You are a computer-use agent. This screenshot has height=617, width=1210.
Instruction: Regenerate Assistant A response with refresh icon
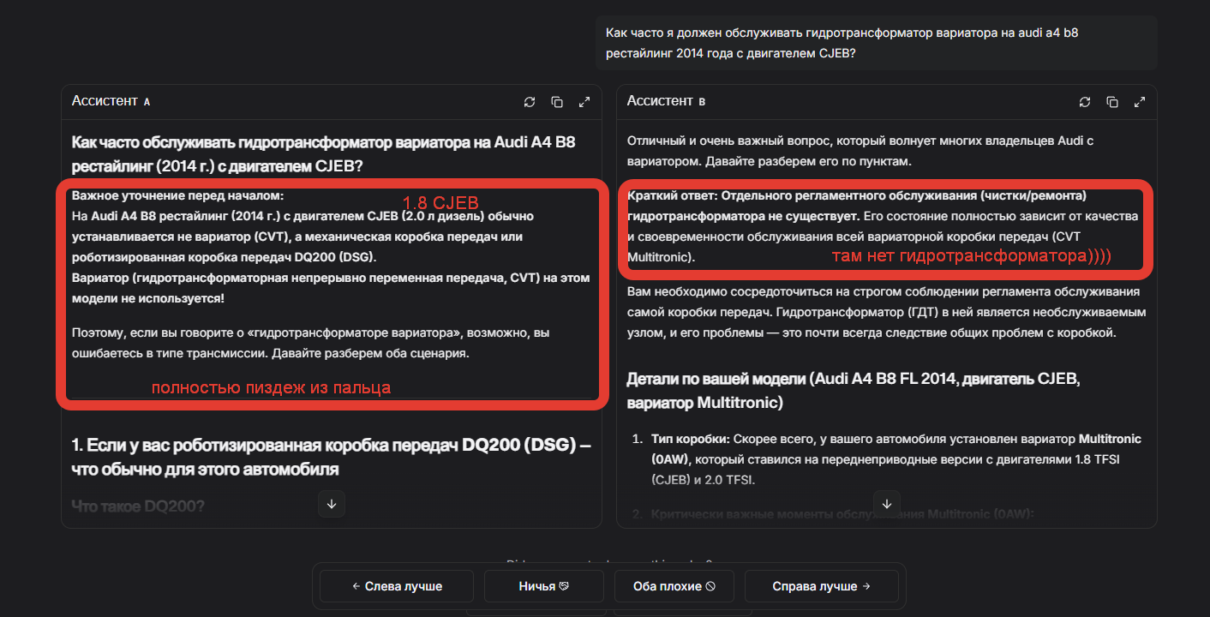click(530, 102)
